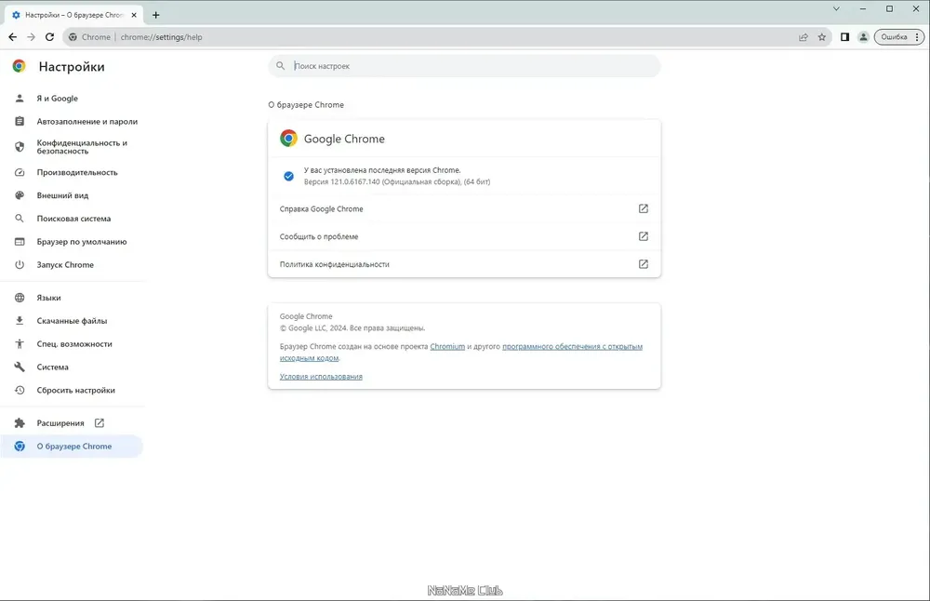Screen dimensions: 930x601
Task: Click external-link icon for Политика конфиденциальности
Action: pos(643,264)
